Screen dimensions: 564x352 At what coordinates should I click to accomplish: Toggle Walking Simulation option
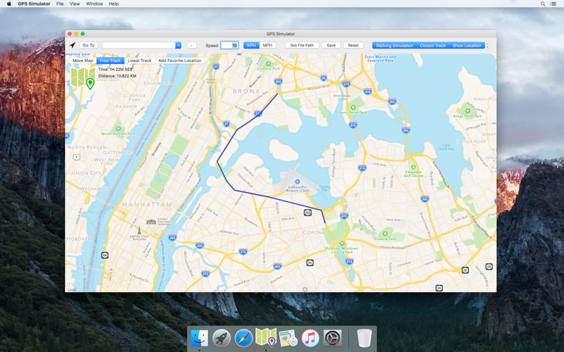pos(394,46)
